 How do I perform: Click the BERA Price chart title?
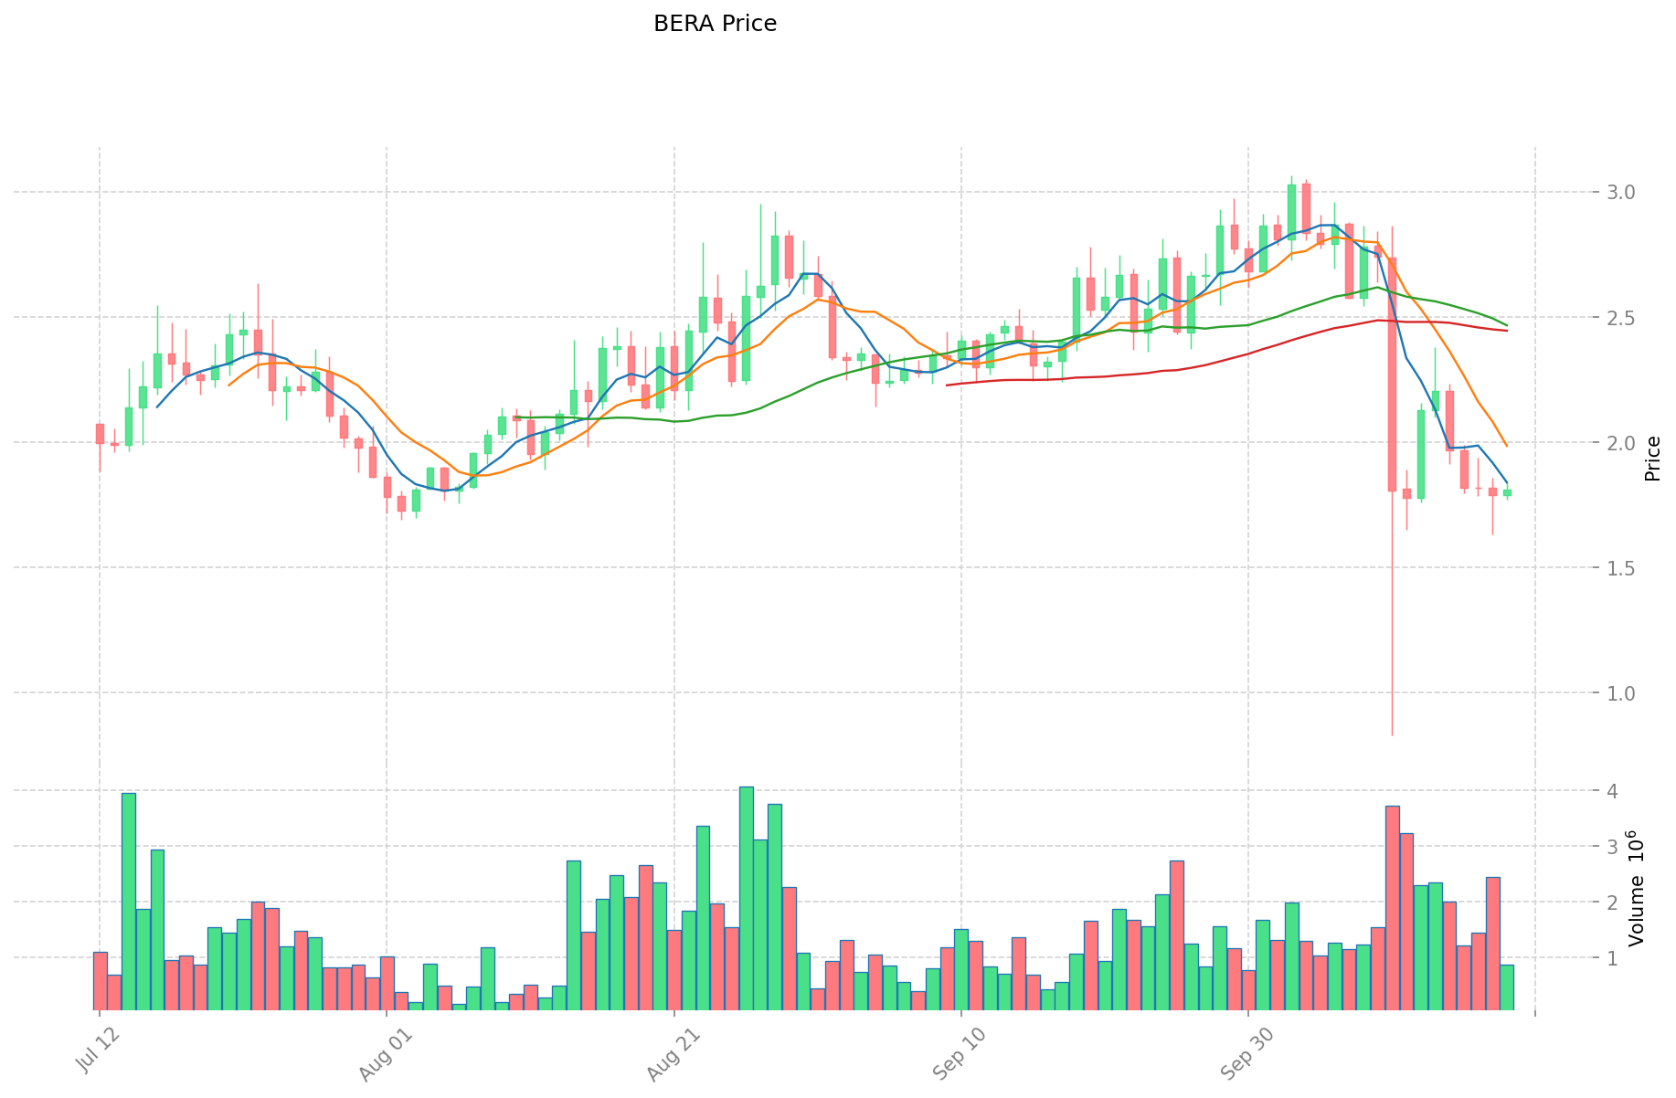715,24
